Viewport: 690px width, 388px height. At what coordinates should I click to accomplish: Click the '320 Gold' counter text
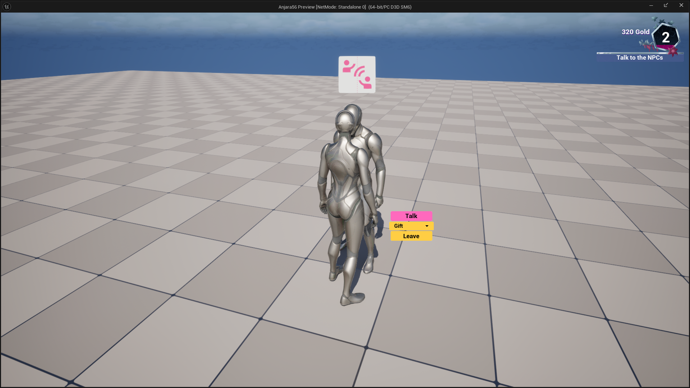pos(635,32)
